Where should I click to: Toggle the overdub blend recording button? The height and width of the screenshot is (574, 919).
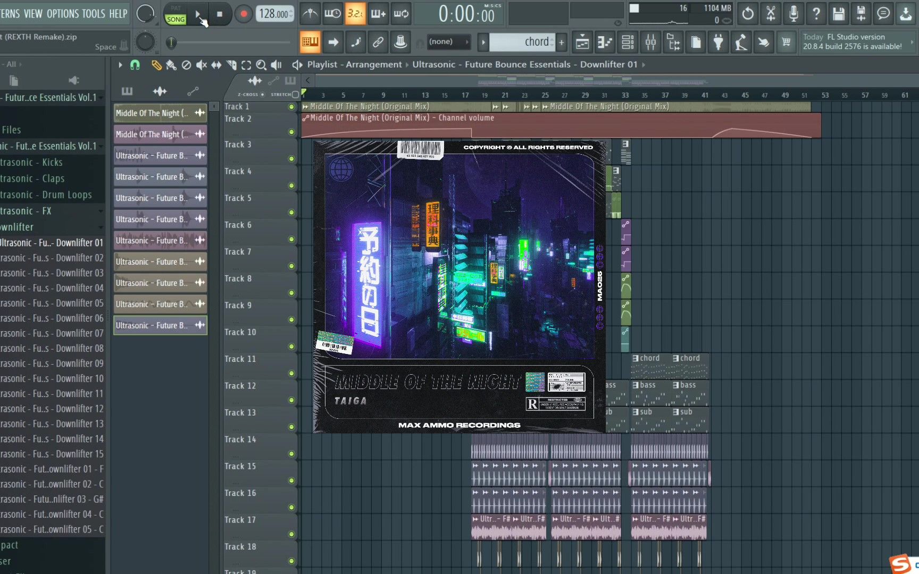[378, 14]
